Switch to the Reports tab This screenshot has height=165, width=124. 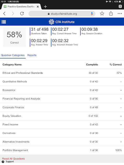(32, 55)
